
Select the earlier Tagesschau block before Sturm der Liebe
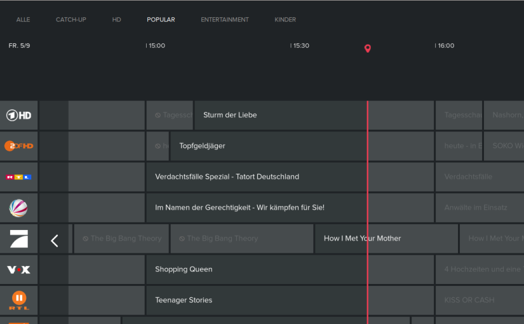coord(170,115)
